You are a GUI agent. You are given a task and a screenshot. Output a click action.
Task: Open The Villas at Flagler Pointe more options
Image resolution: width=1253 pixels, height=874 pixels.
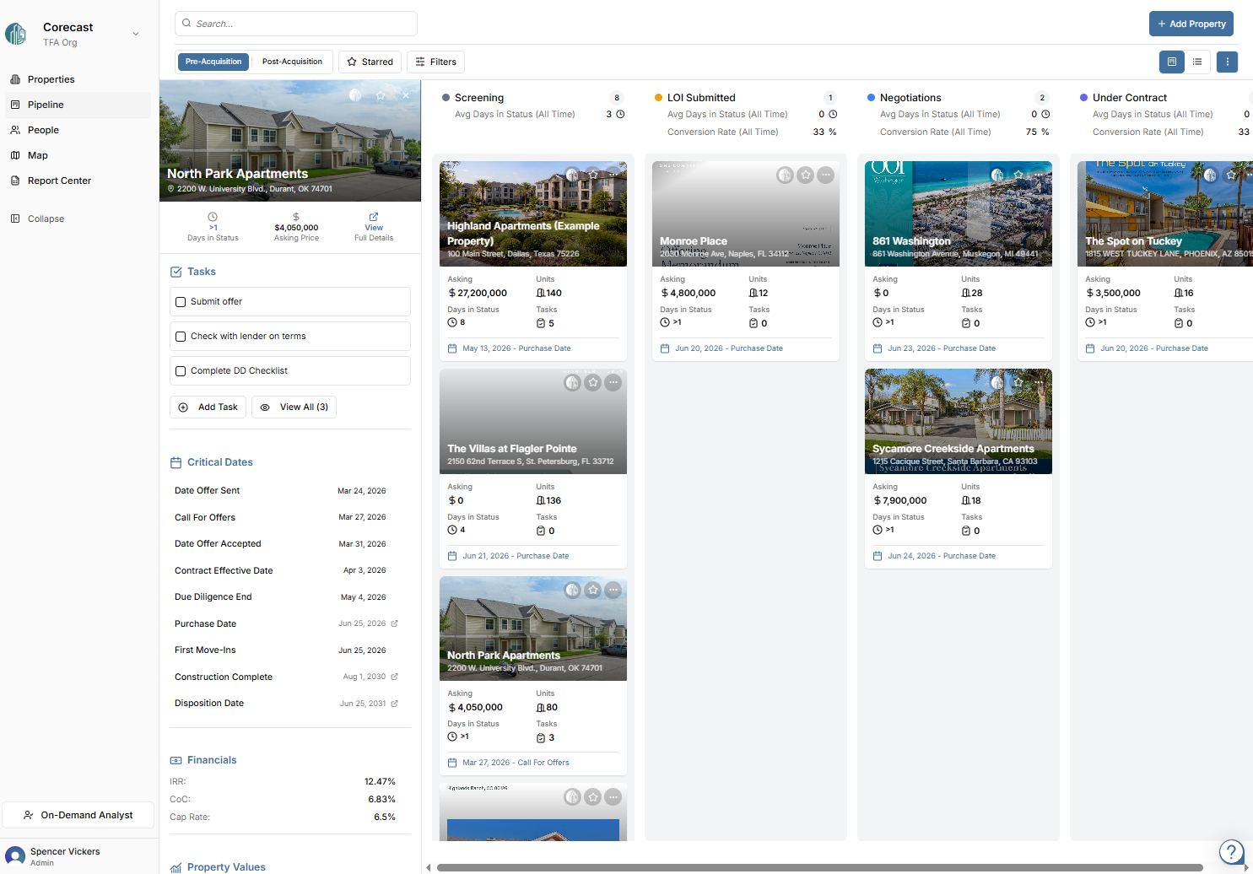click(613, 382)
